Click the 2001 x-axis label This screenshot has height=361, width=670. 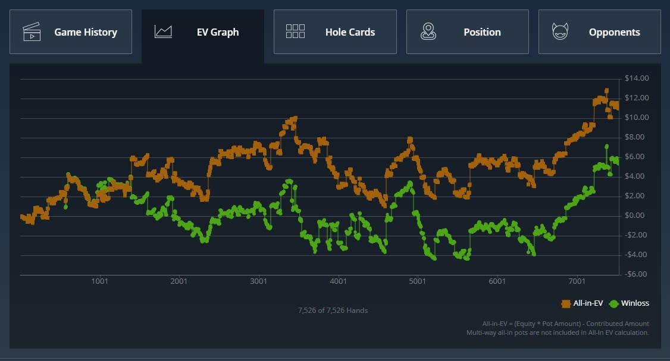click(179, 281)
